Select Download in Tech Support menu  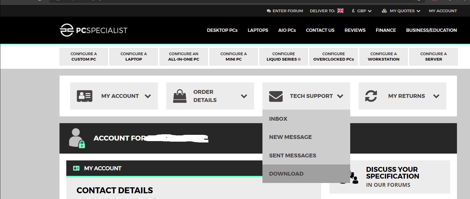point(306,174)
